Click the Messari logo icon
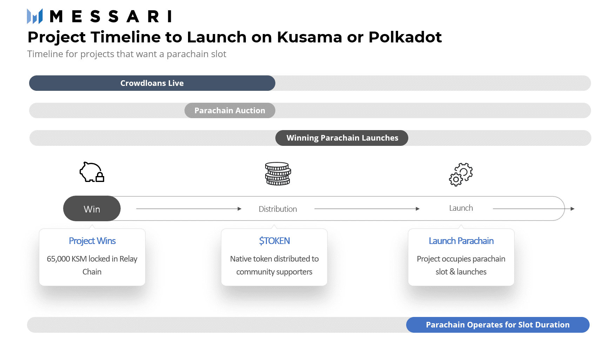This screenshot has width=604, height=345. click(35, 16)
